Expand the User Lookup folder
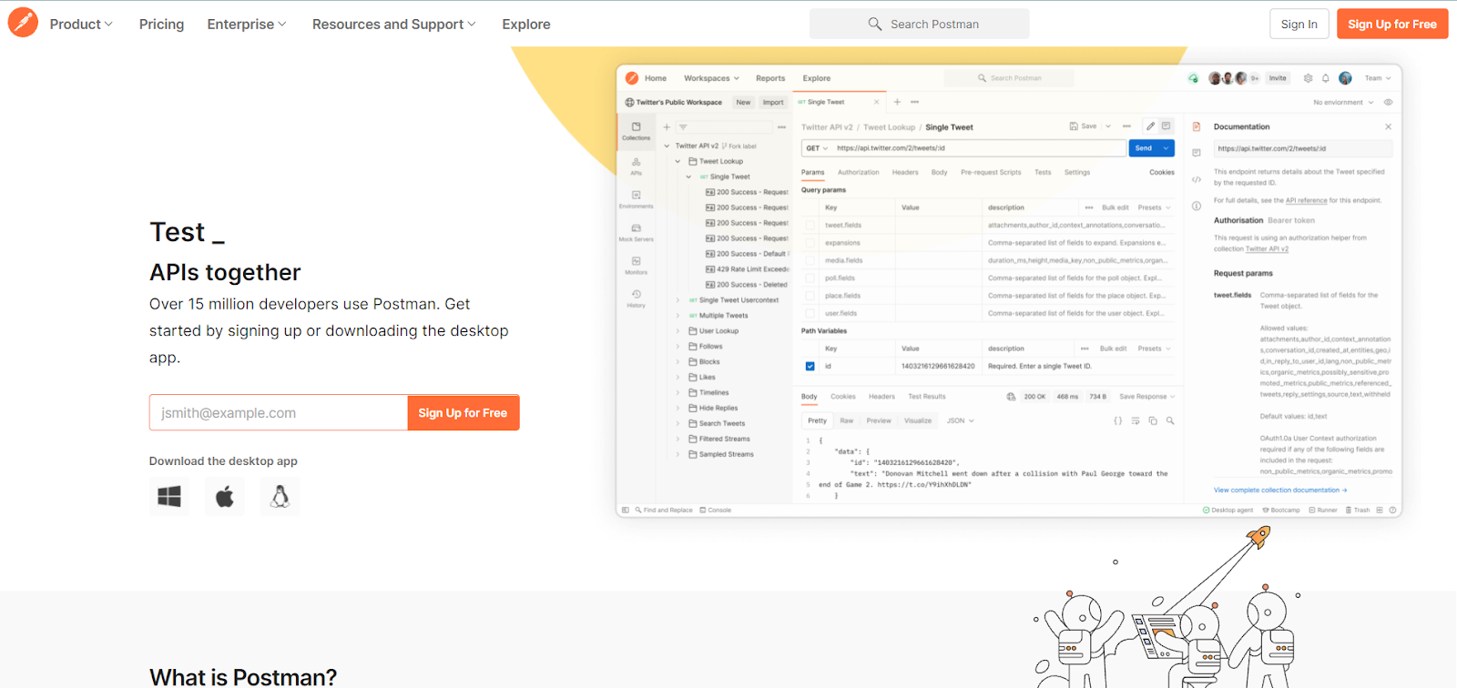The width and height of the screenshot is (1457, 688). click(x=678, y=331)
